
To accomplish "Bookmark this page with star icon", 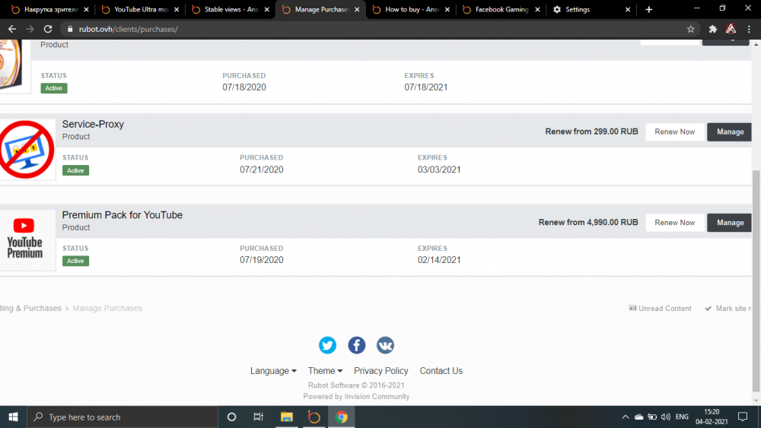I will (691, 29).
